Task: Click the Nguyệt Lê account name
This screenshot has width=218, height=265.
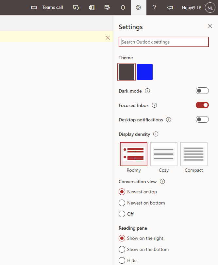Action: tap(191, 8)
